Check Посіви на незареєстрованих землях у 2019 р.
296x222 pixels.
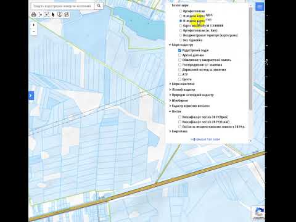(179, 126)
